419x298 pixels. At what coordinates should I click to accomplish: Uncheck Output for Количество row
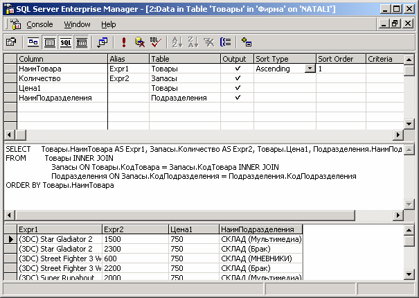pos(238,78)
